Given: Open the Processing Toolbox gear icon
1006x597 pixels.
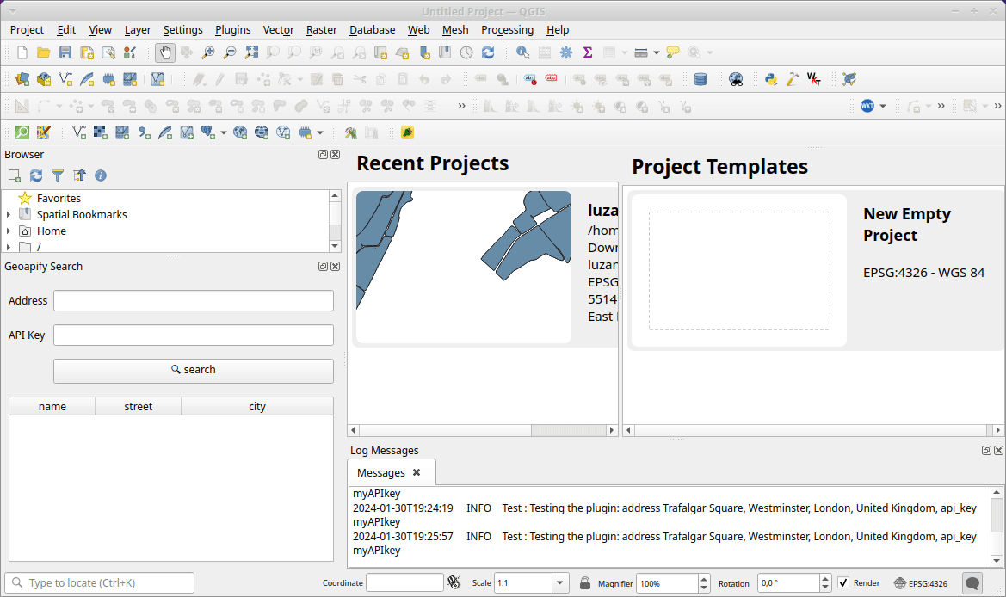Looking at the screenshot, I should (566, 52).
